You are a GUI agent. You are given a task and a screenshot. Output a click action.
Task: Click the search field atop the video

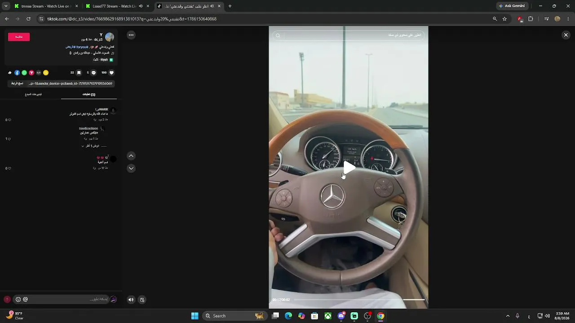click(349, 35)
